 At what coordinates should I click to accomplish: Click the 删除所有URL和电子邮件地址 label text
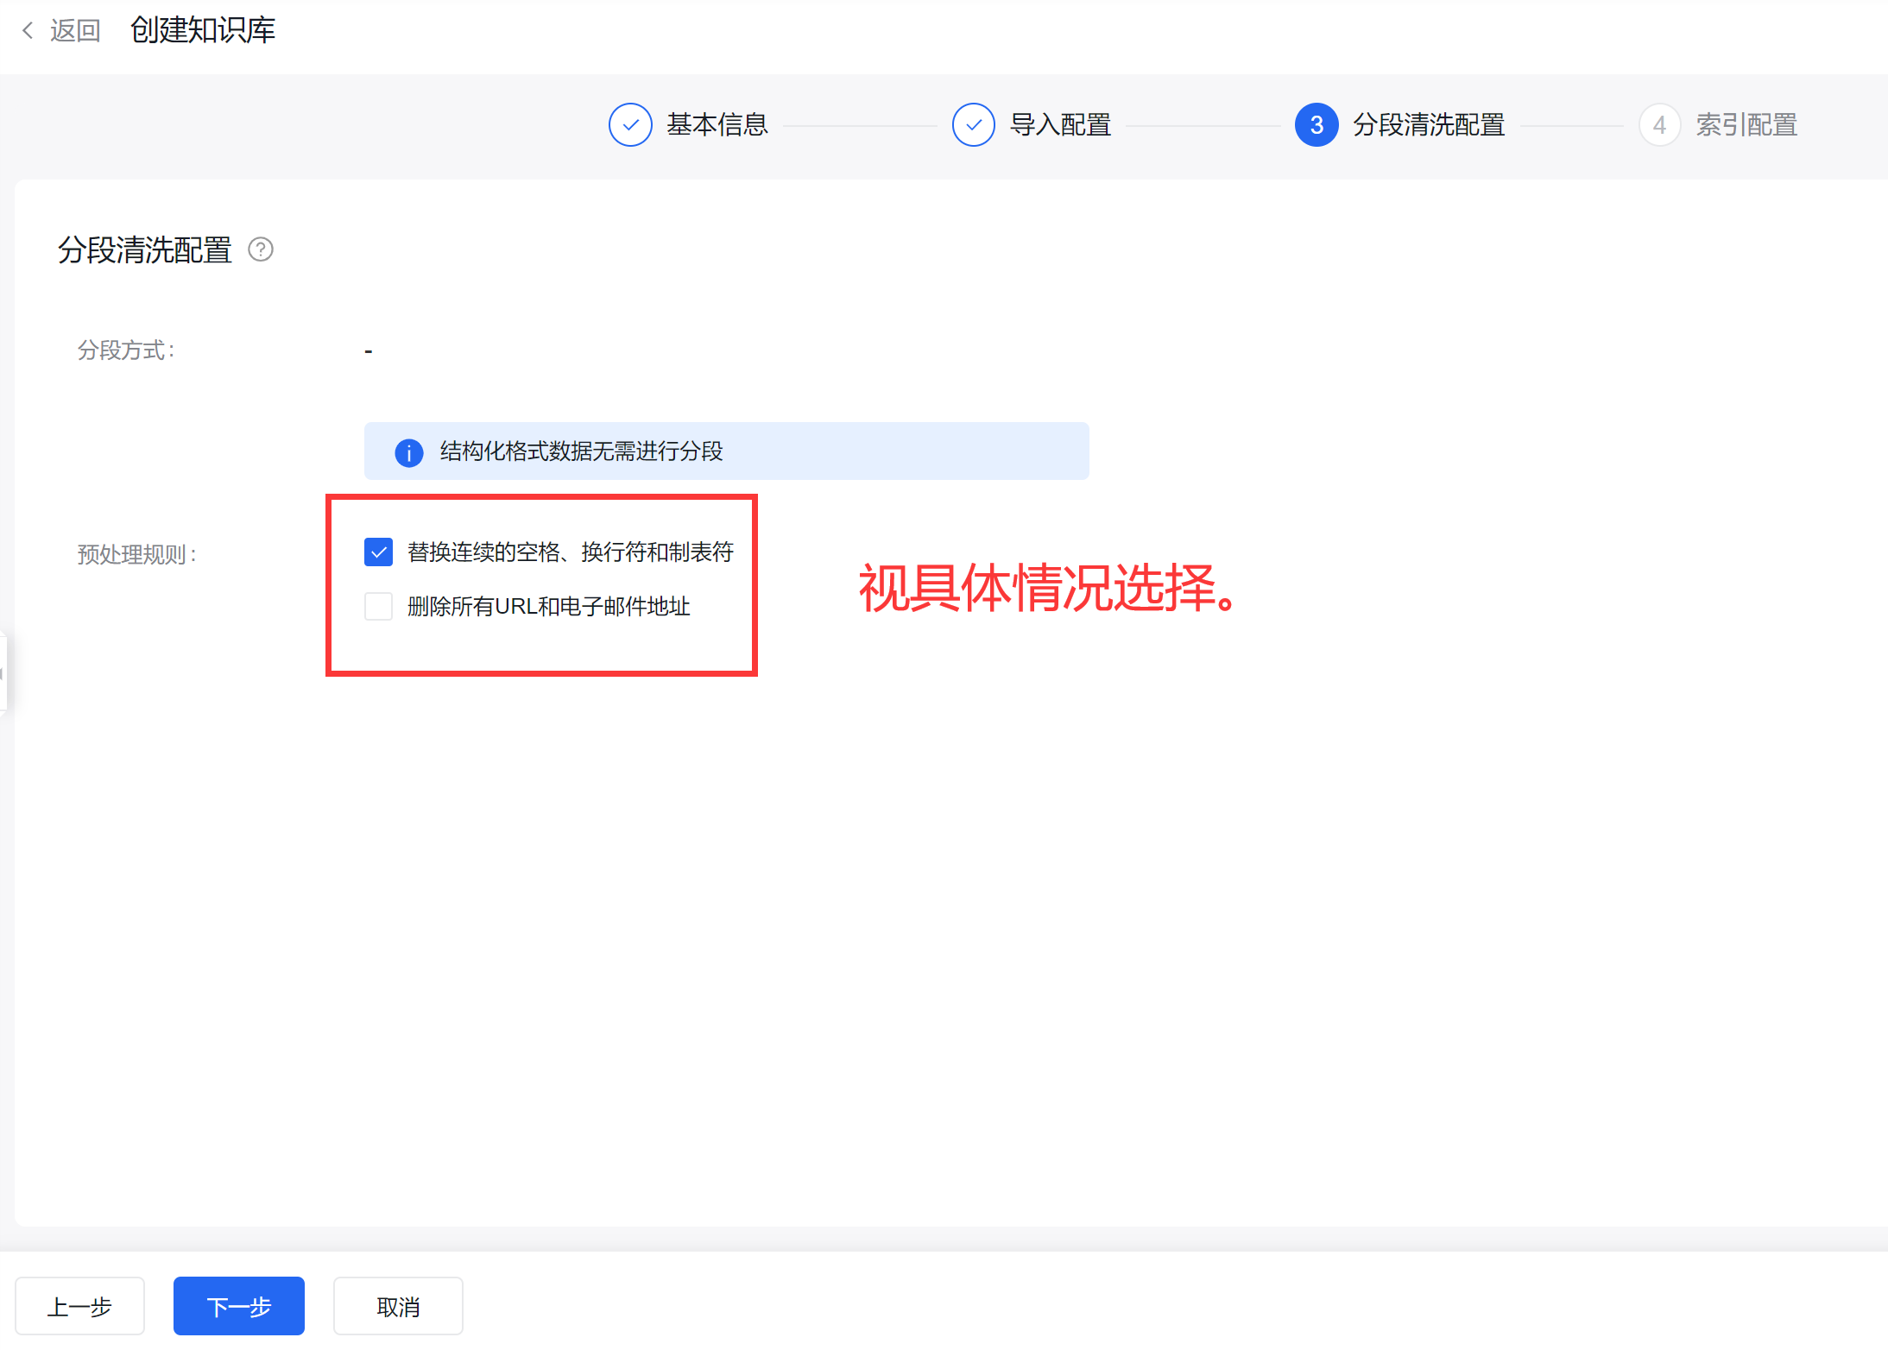pyautogui.click(x=548, y=607)
